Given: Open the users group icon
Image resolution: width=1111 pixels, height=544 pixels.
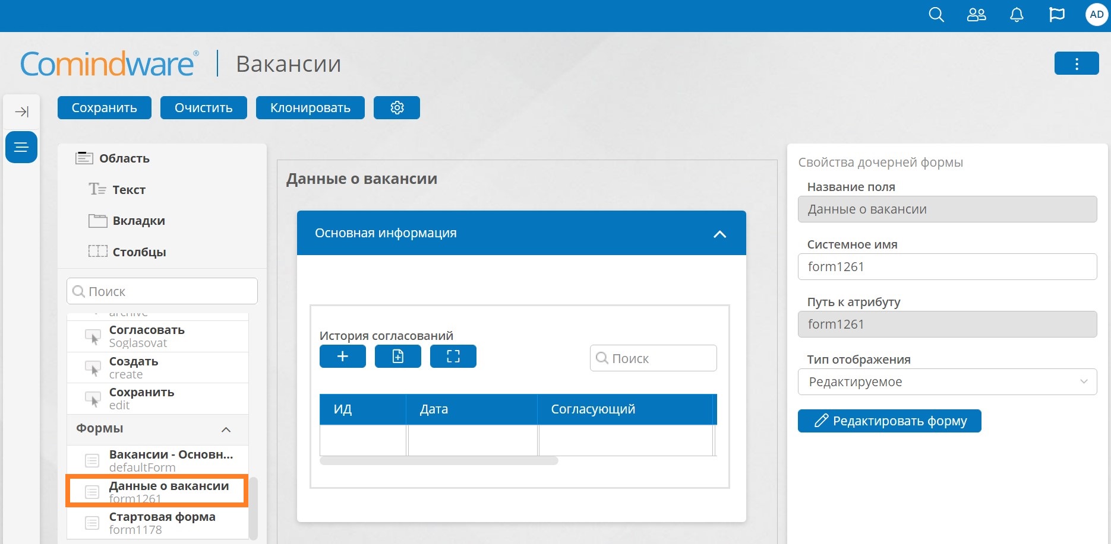Looking at the screenshot, I should [x=977, y=15].
